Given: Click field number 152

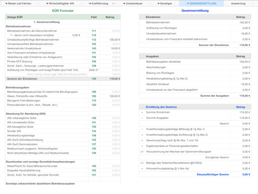Looking at the screenshot, I should [x=94, y=171].
